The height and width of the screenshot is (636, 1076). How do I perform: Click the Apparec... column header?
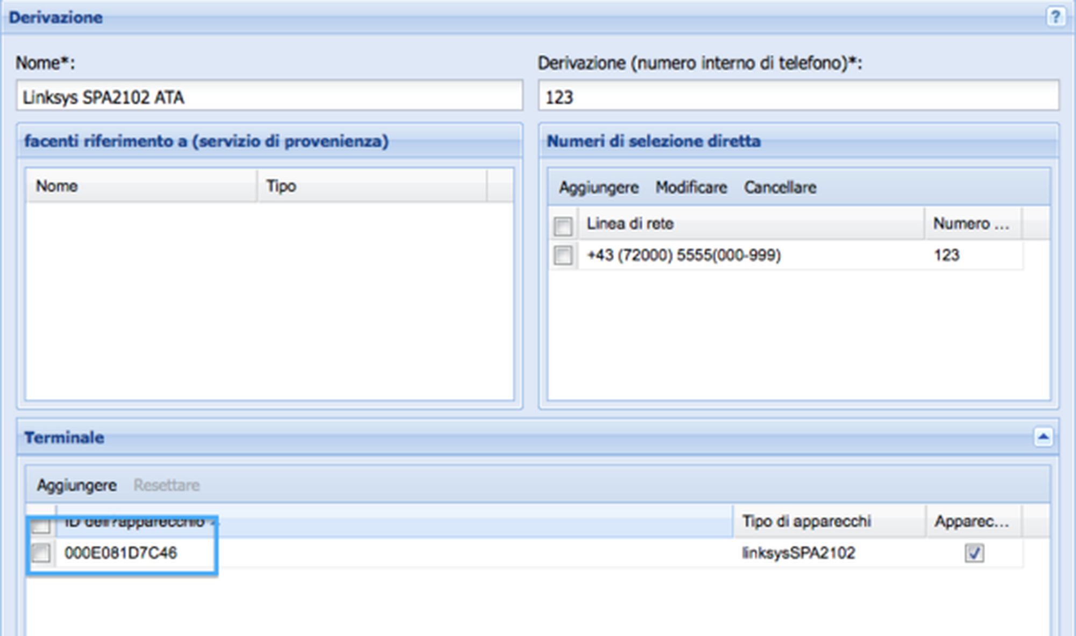point(972,521)
